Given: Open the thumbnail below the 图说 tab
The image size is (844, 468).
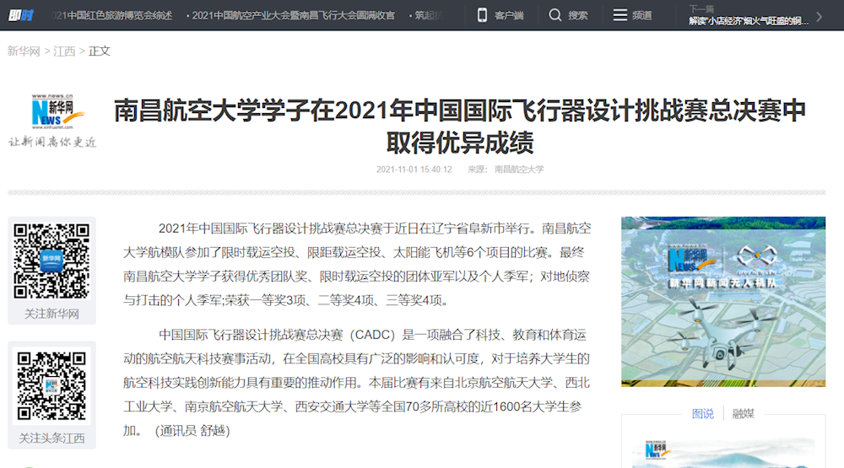Looking at the screenshot, I should pos(723,451).
